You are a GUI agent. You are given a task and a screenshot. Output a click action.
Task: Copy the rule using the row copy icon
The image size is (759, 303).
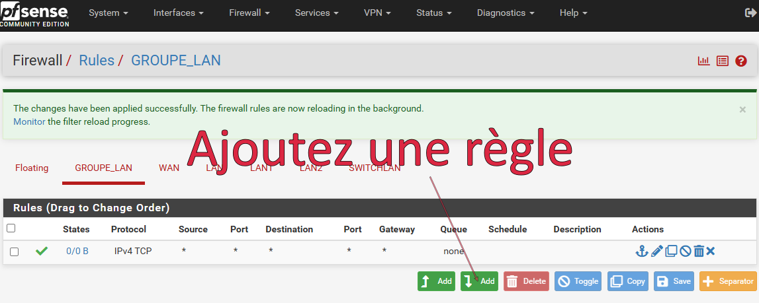click(671, 251)
